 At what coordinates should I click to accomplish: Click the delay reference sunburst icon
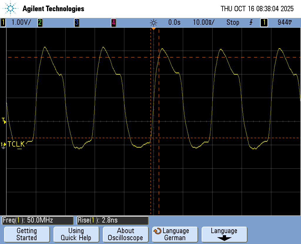153,22
